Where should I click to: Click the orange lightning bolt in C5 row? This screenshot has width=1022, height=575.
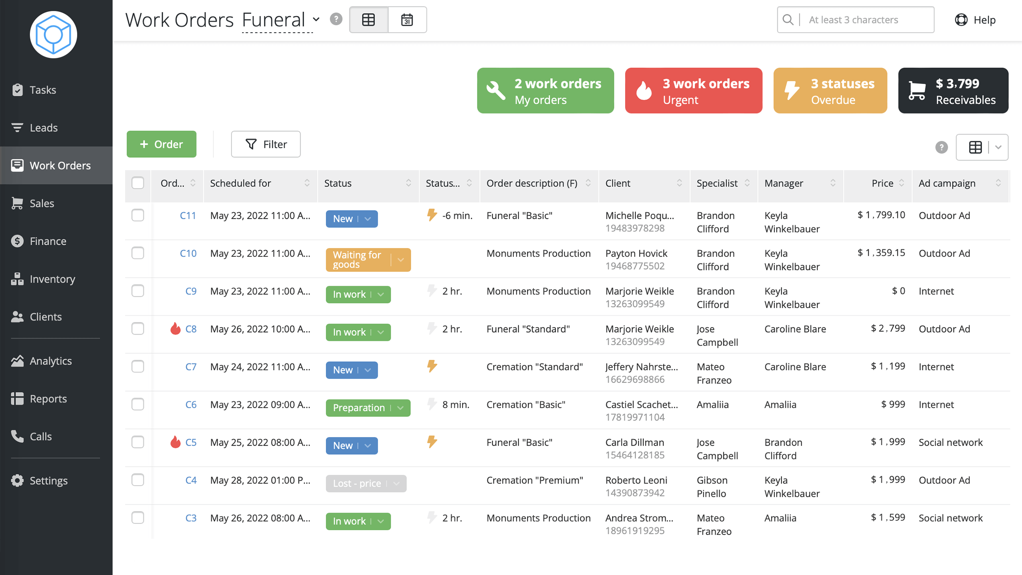point(432,442)
